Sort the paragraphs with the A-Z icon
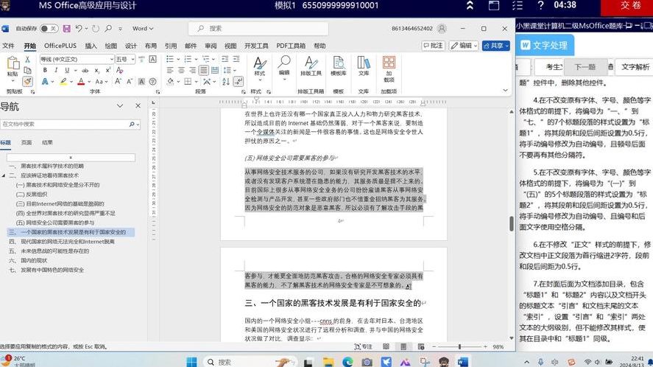Image resolution: width=653 pixels, height=367 pixels. [226, 81]
